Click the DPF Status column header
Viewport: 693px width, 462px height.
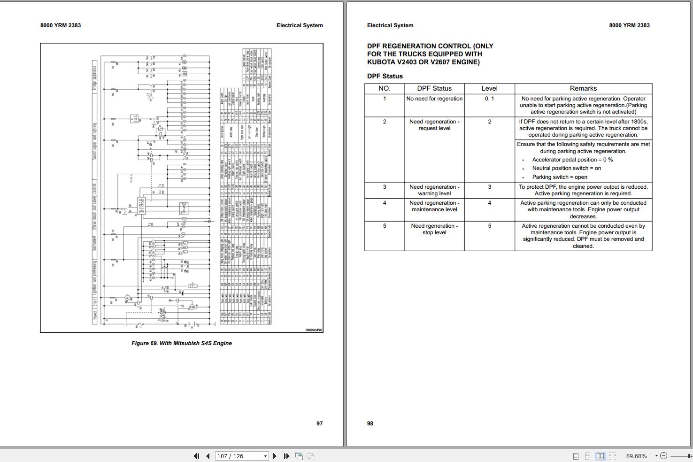point(434,88)
